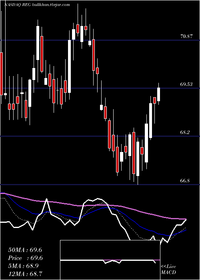Click the 66.8 price level label
This screenshot has width=200, height=280.
[185, 181]
